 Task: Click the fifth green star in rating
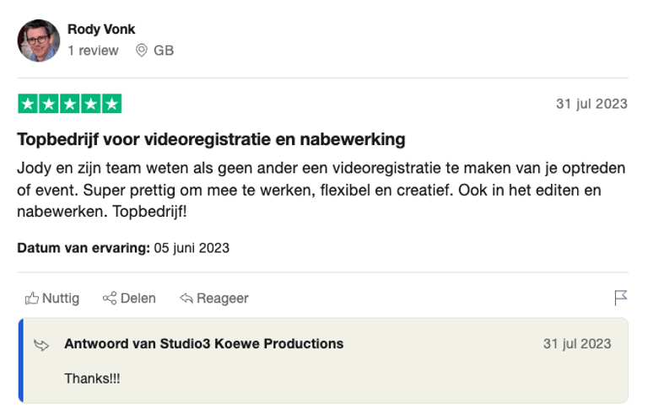point(111,105)
